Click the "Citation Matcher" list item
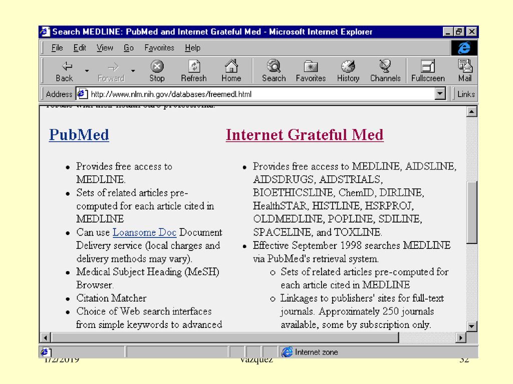513x384 pixels. click(x=111, y=298)
